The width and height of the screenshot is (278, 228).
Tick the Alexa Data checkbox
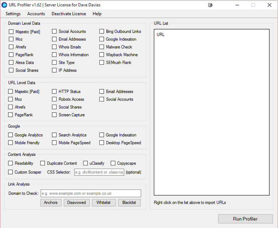coord(11,63)
